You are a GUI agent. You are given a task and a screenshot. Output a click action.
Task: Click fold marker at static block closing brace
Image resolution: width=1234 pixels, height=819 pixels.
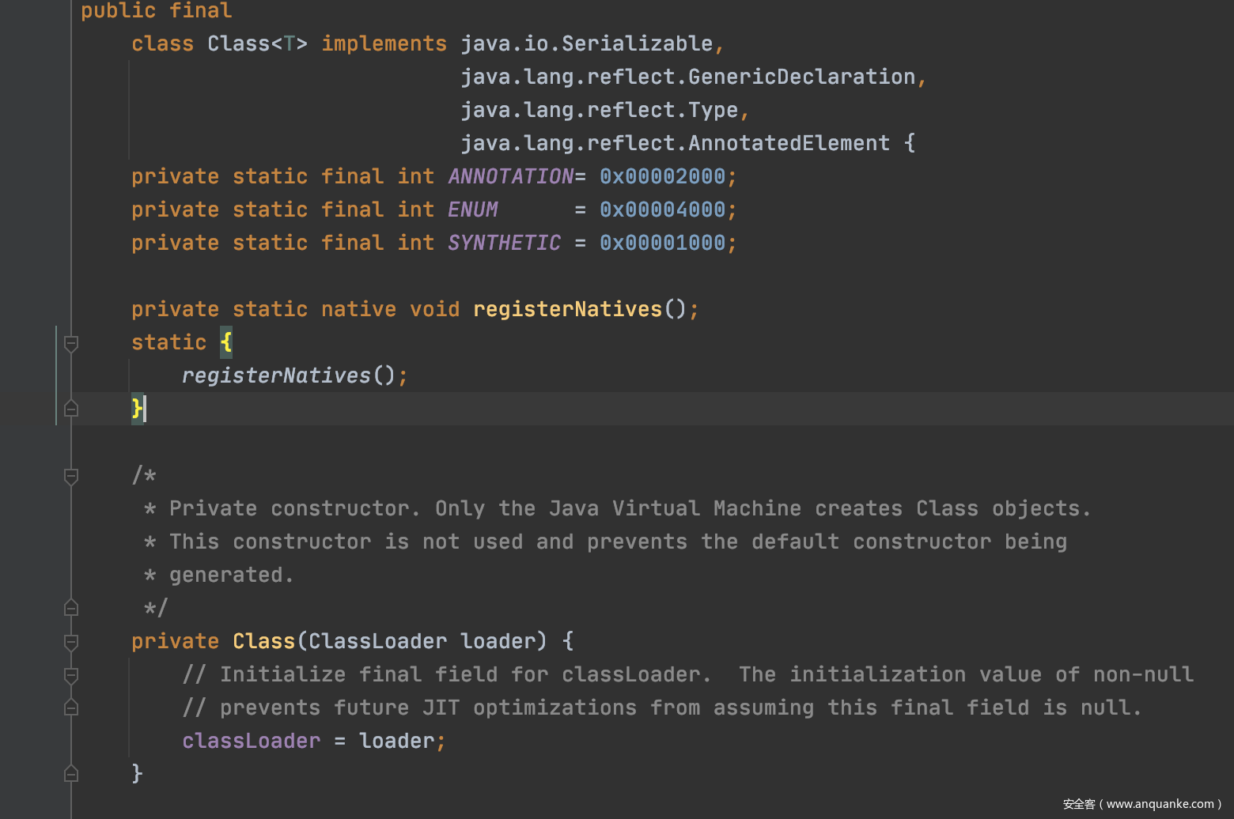(71, 409)
